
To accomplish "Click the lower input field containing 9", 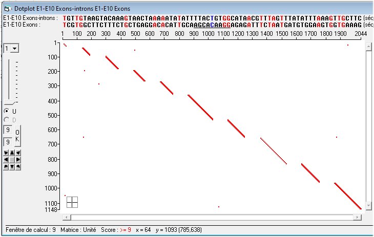I will (7, 141).
